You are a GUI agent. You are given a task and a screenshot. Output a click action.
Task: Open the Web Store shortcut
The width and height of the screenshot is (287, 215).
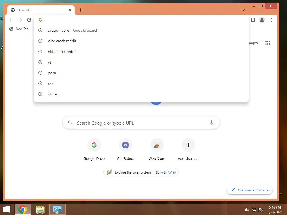157,150
